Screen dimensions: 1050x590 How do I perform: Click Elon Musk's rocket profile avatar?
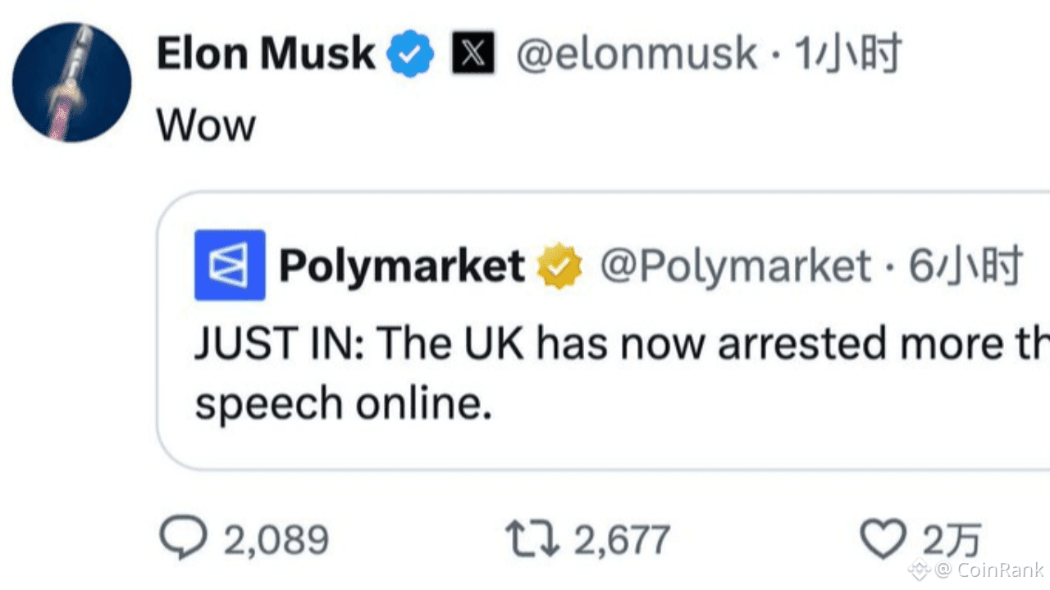pos(72,84)
